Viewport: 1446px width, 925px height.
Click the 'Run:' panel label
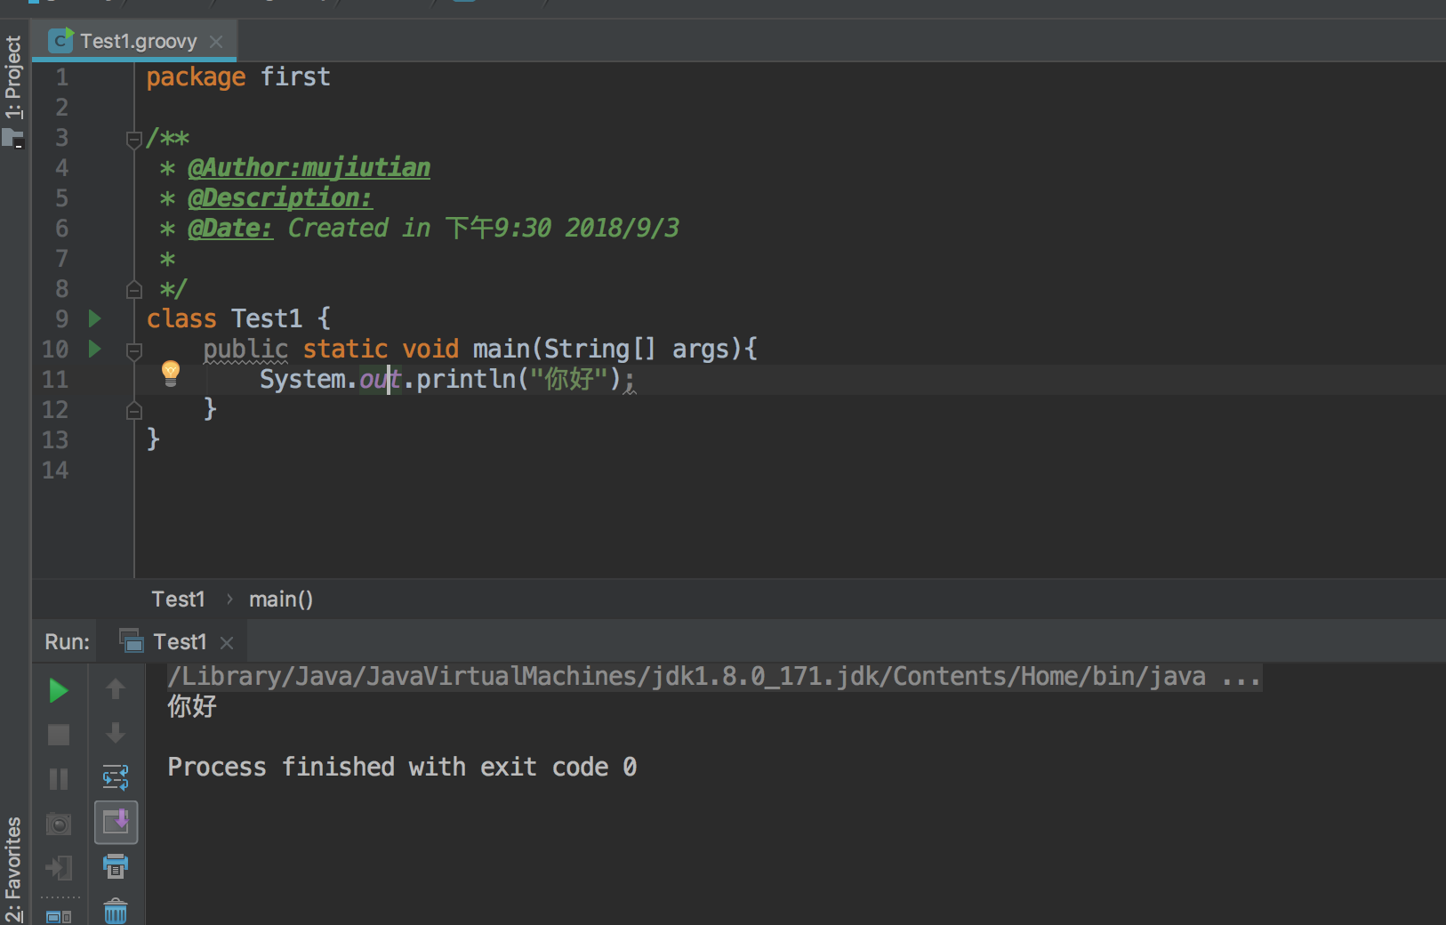(x=68, y=641)
